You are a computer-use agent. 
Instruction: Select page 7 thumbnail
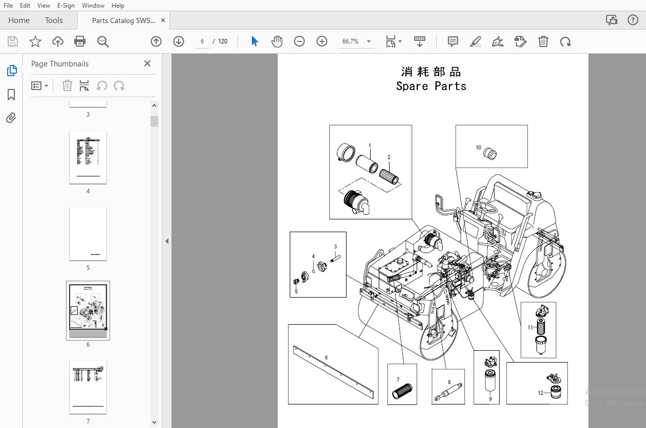[x=88, y=387]
